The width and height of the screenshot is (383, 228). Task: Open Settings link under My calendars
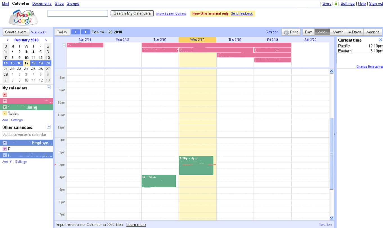17,120
